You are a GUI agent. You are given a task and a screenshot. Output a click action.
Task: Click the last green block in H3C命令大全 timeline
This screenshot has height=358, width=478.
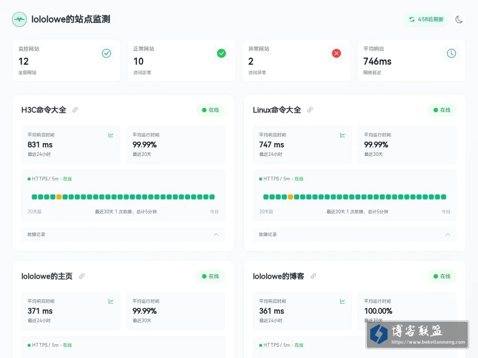[212, 197]
